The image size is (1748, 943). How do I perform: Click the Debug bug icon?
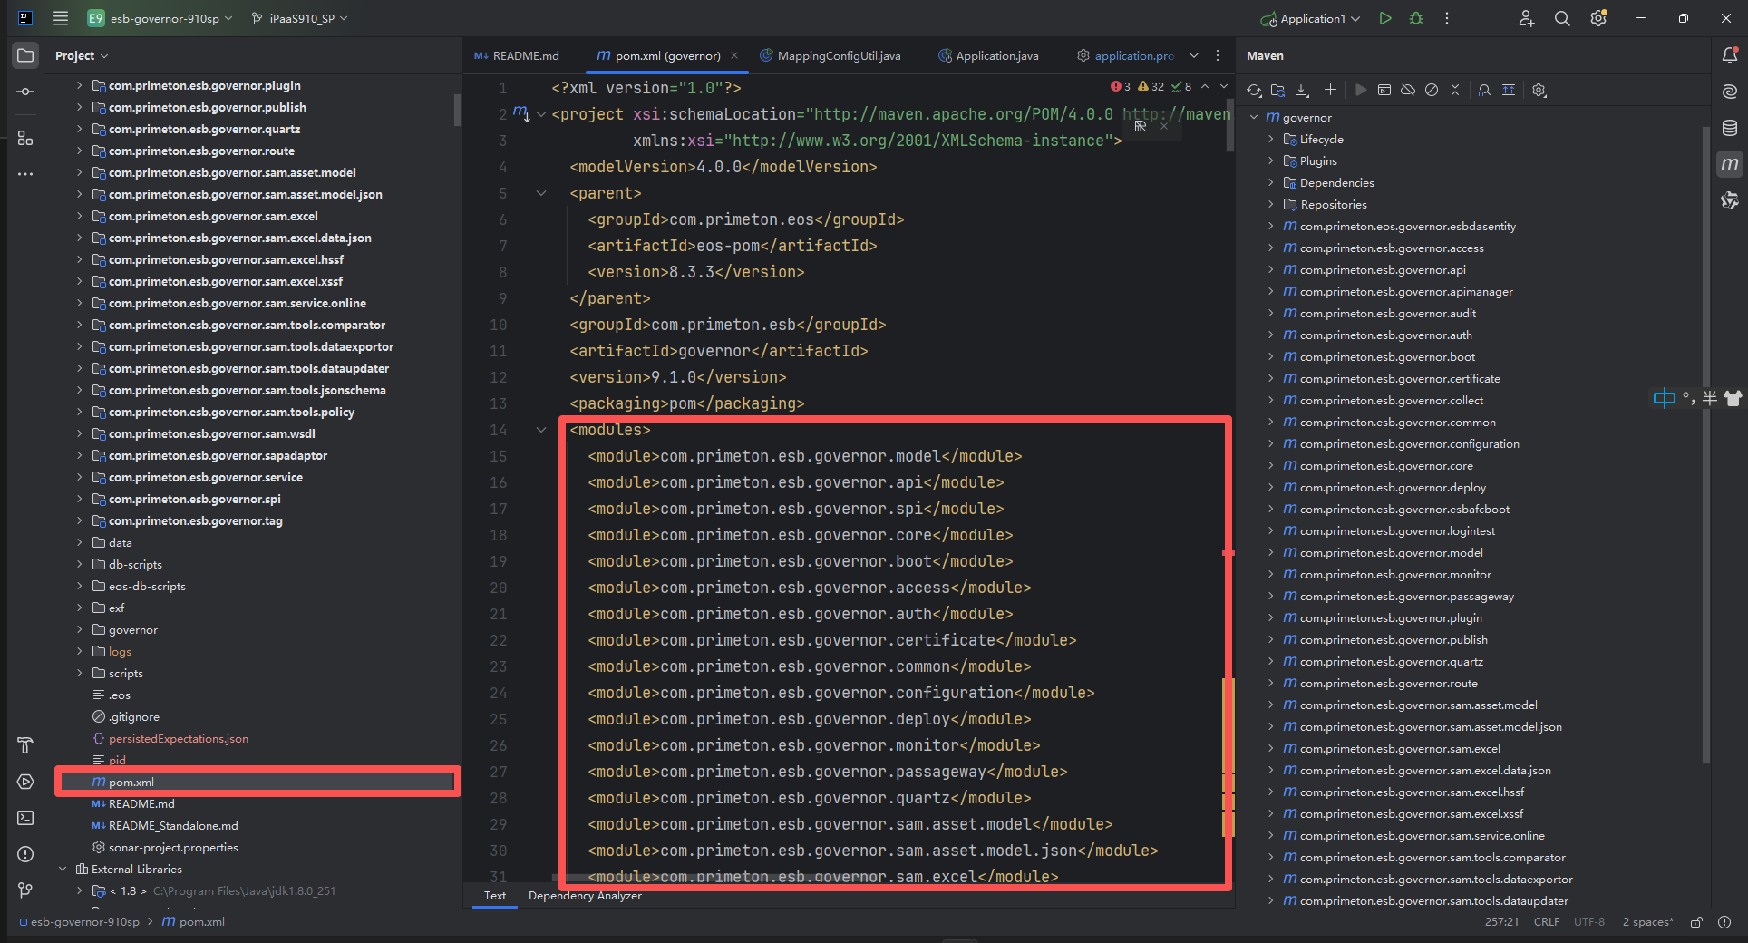pos(1415,18)
